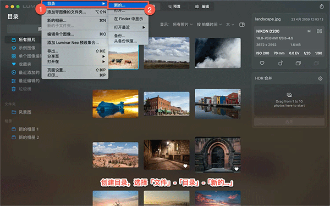Screen dimensions: 330x206
Task: Expand the 打开在 submenu
Action: click(75, 61)
